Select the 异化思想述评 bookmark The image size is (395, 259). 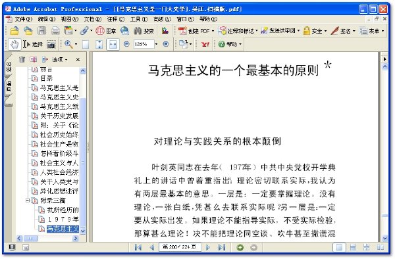pos(59,191)
